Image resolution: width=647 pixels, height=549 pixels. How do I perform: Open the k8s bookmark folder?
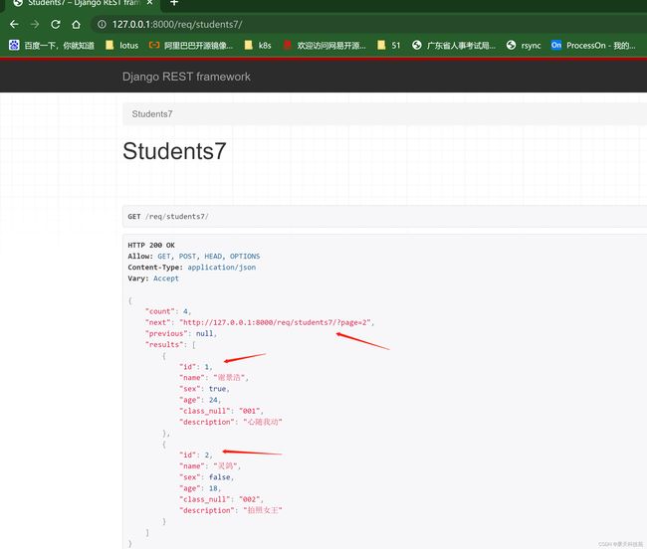click(258, 46)
